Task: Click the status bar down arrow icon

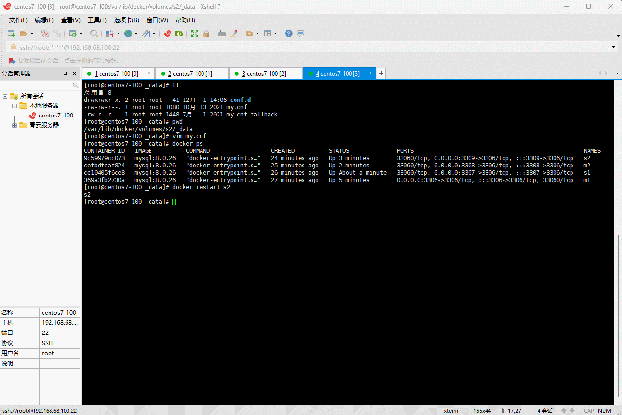Action: pos(572,411)
